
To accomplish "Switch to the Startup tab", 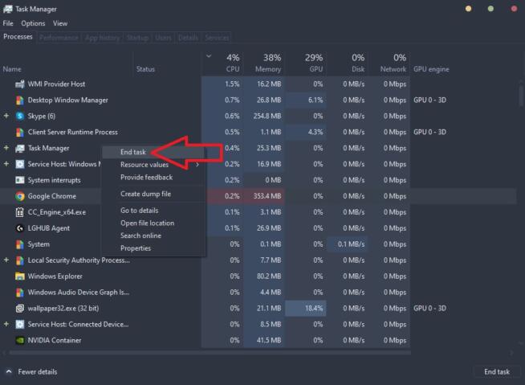I will (x=137, y=38).
